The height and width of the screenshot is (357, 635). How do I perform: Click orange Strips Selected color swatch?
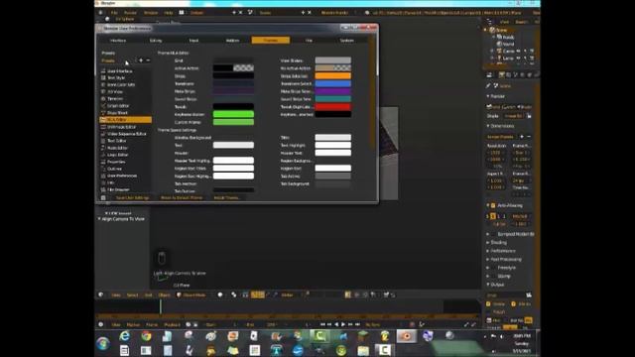pos(333,76)
